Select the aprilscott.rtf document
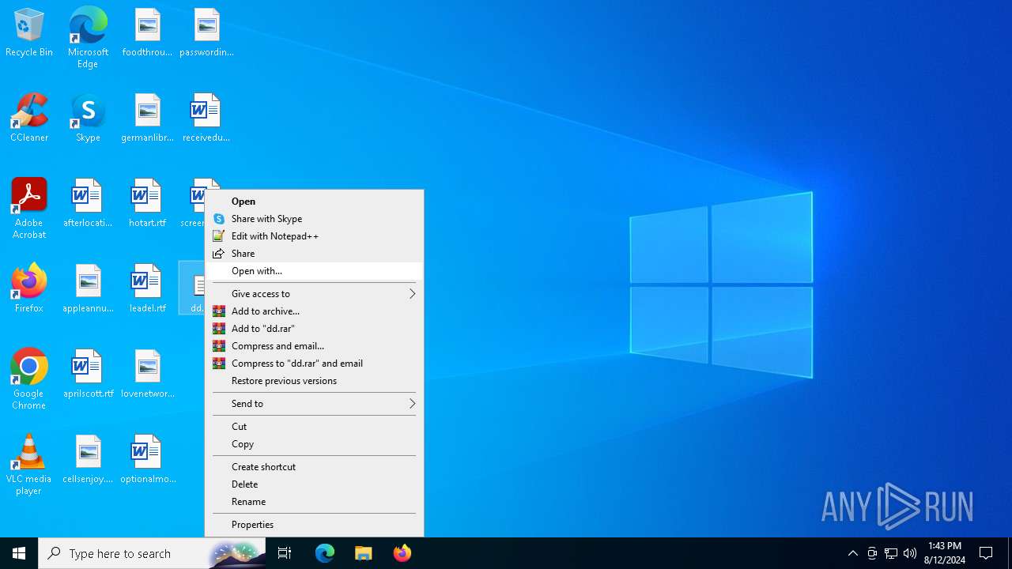Screen dimensions: 1012x569 click(x=88, y=374)
